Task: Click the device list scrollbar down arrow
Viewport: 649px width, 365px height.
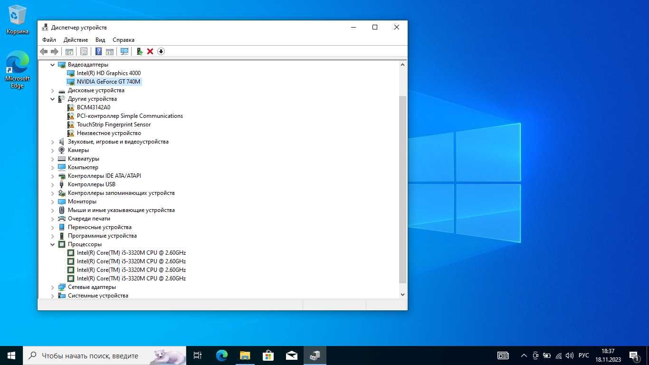Action: point(403,295)
